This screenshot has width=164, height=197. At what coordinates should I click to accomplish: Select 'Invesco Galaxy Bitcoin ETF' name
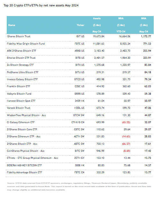[22, 79]
